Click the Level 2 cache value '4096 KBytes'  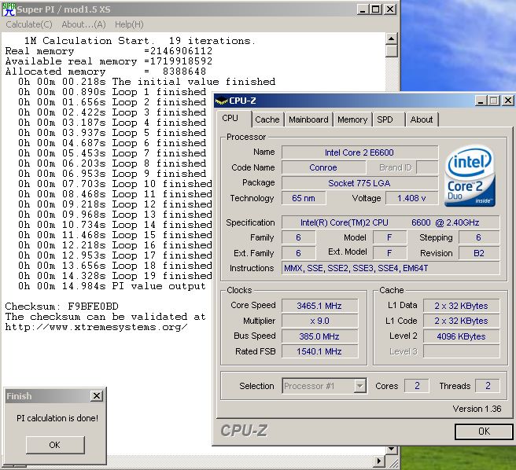point(462,336)
